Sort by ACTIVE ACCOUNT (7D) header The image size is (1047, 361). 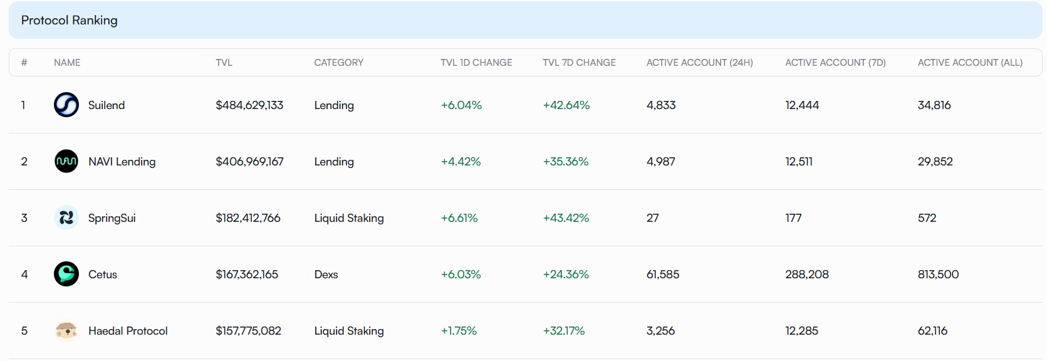coord(835,63)
